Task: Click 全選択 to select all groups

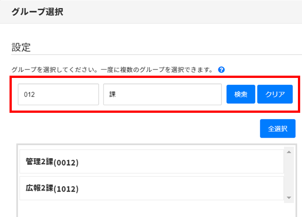Action: (278, 129)
